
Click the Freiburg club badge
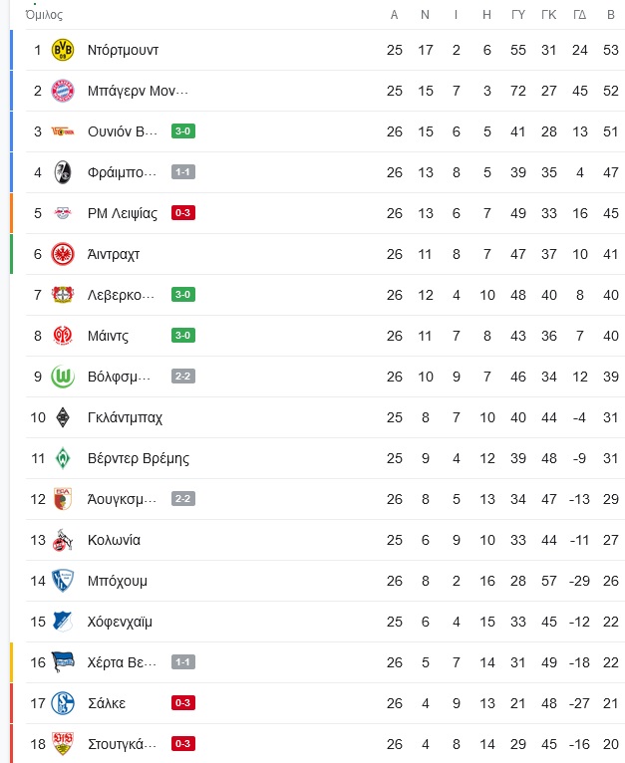tap(63, 172)
